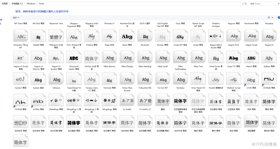The width and height of the screenshot is (280, 149).
Task: Select the Vivaldi font icon
Action: point(216,79)
